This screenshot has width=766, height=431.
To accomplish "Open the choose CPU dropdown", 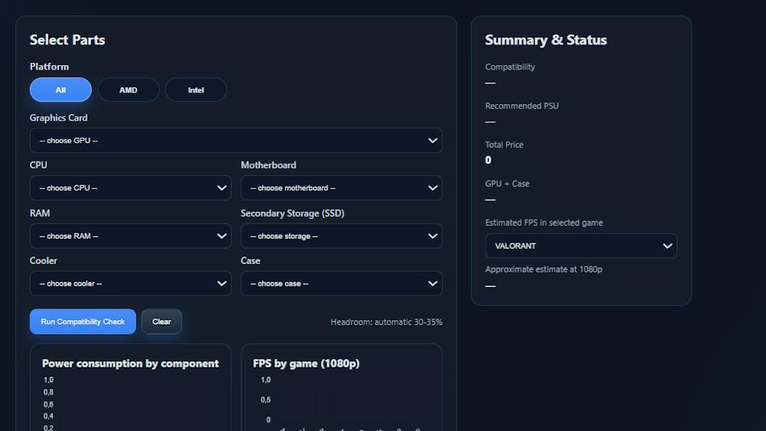I will pyautogui.click(x=130, y=188).
